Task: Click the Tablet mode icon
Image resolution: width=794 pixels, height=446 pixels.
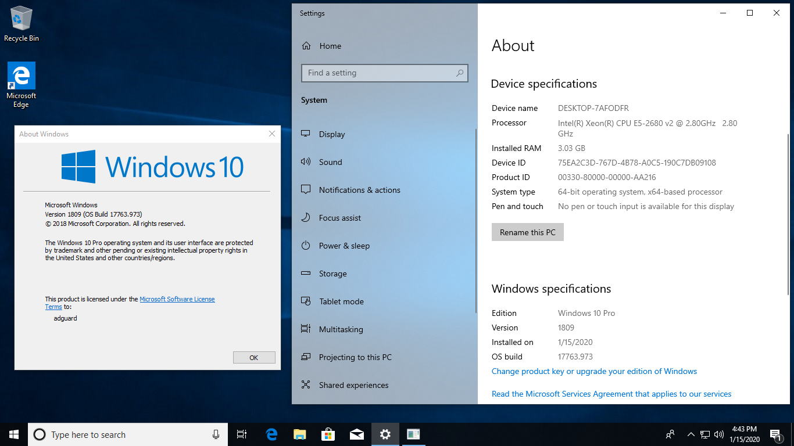Action: click(306, 301)
